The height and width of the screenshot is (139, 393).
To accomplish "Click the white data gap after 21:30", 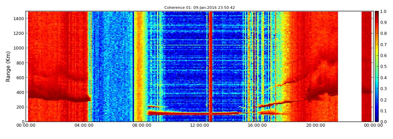I will 350,66.
